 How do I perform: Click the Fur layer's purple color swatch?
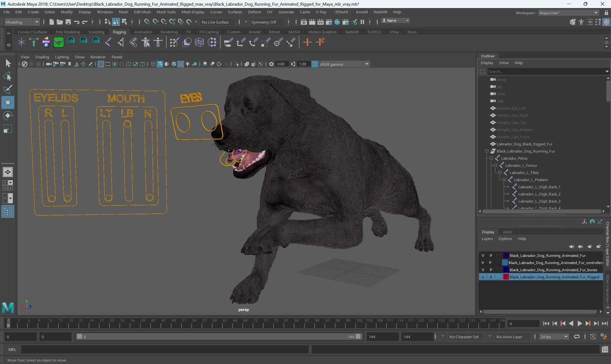point(506,255)
